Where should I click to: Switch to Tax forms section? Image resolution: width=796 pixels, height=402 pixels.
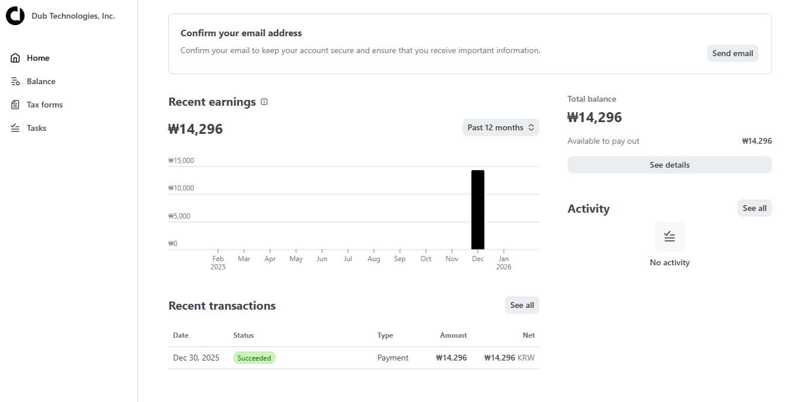pyautogui.click(x=44, y=105)
